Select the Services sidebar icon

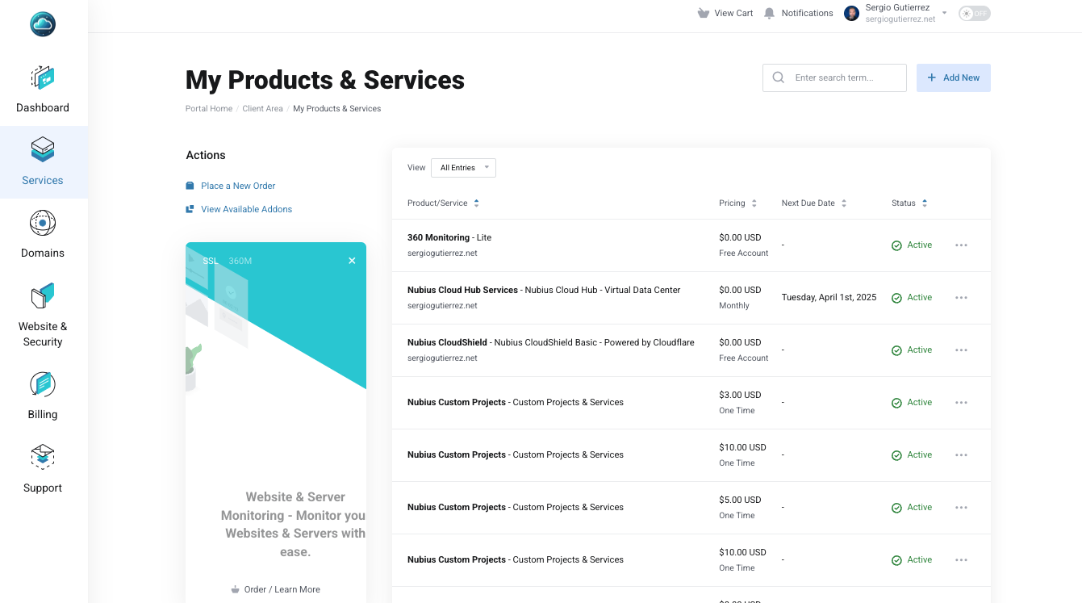pos(43,149)
